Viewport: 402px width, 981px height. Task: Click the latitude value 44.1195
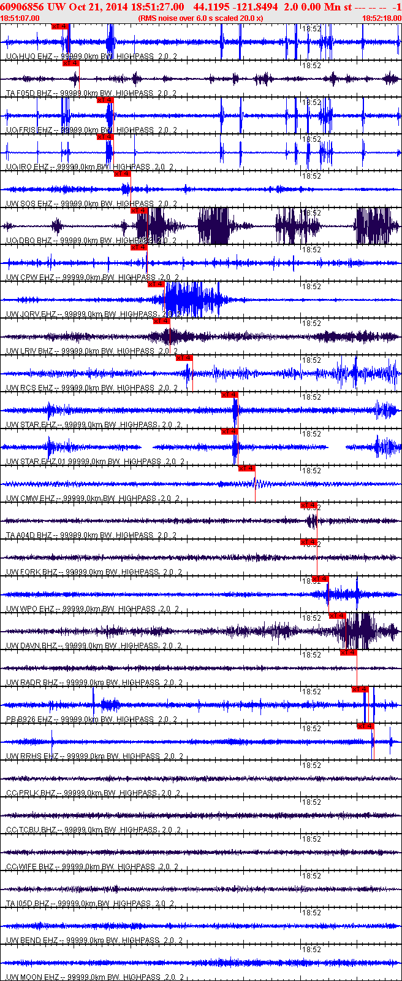click(x=212, y=7)
